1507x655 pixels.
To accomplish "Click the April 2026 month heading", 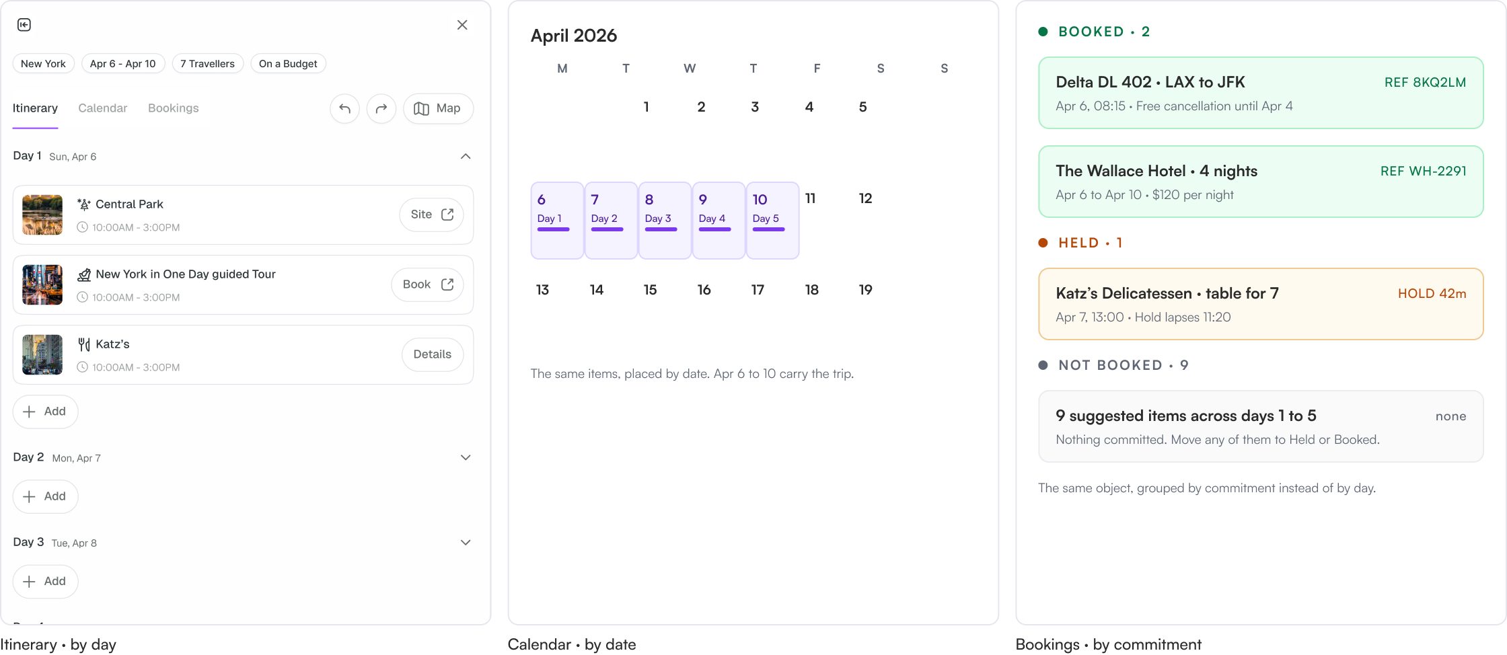I will [574, 36].
